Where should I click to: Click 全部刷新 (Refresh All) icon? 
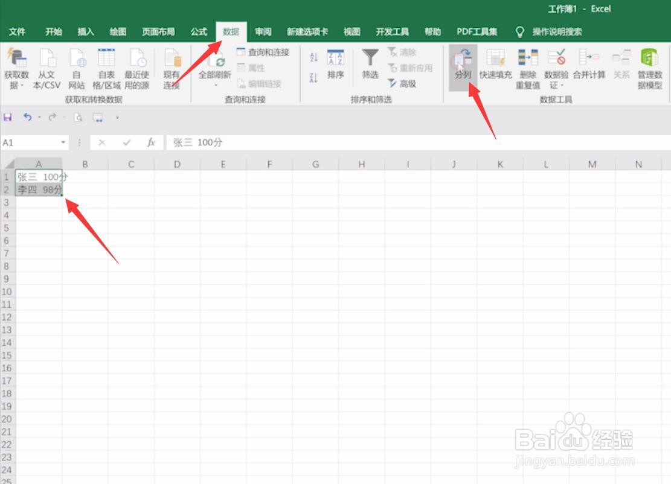[x=215, y=62]
